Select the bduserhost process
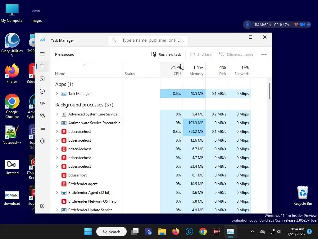The width and height of the screenshot is (318, 239). pos(151,175)
